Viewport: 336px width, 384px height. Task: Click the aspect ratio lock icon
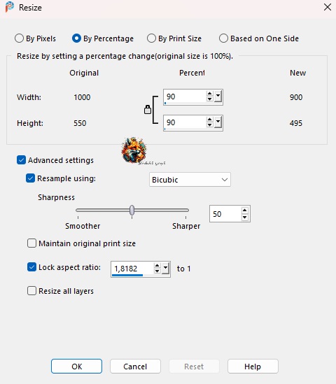148,110
